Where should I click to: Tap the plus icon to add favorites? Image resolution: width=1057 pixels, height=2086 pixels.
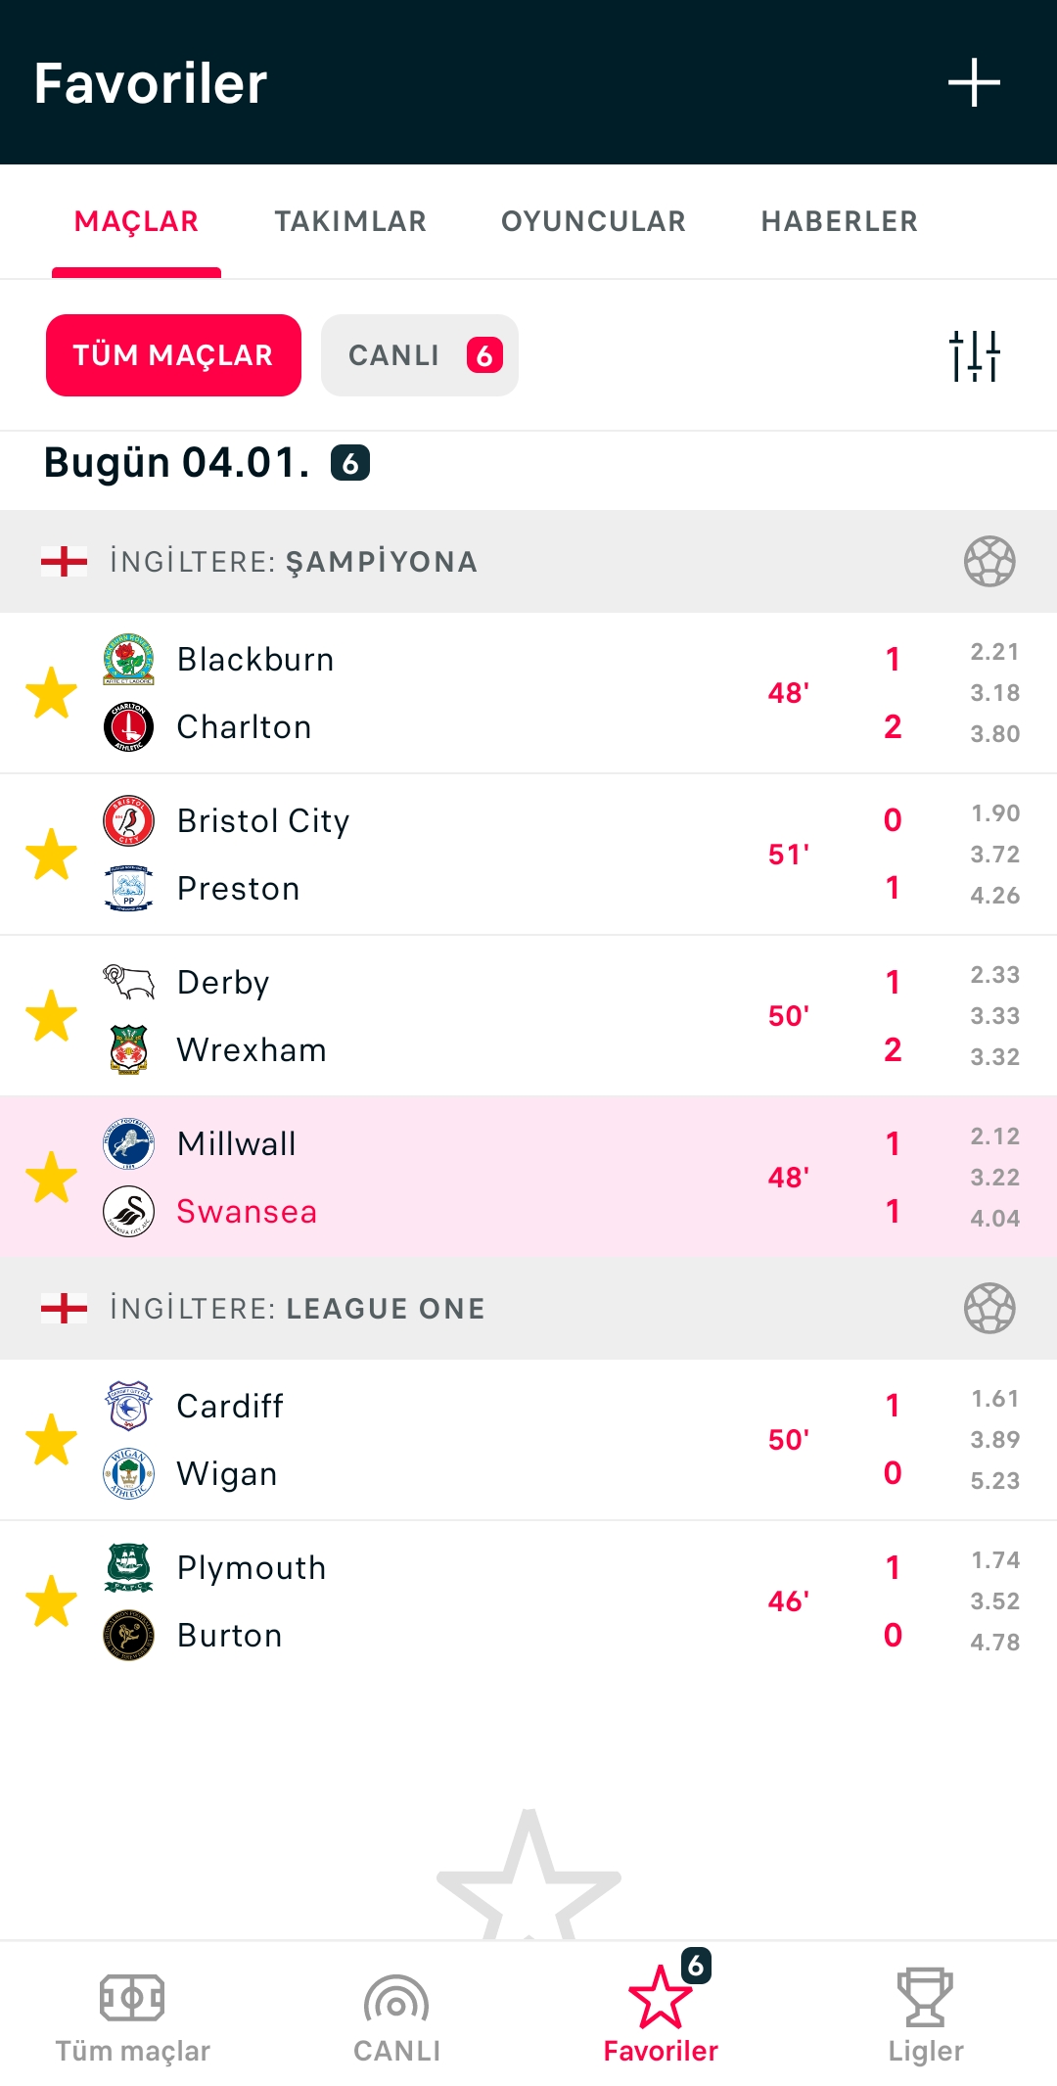pos(974,82)
